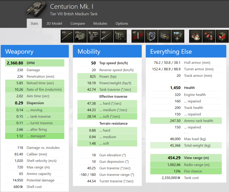Click the Power/weight (hp/t) row
229x192 pixels.
pyautogui.click(x=107, y=83)
